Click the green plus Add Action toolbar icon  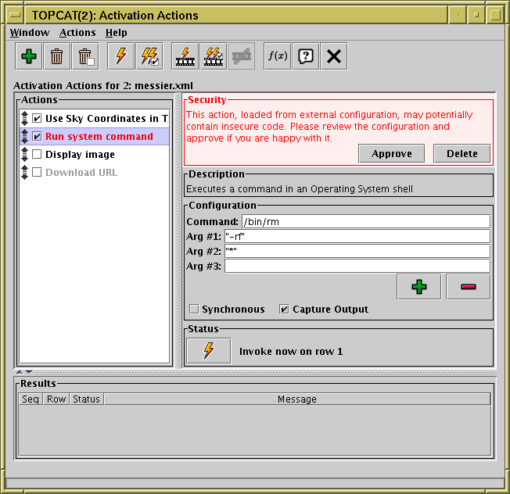coord(29,56)
